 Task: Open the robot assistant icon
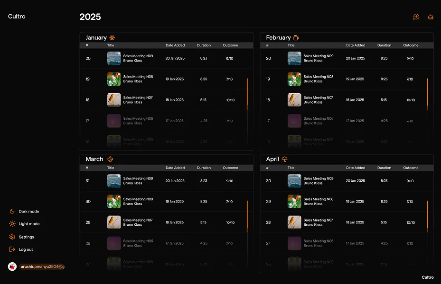[x=431, y=17]
